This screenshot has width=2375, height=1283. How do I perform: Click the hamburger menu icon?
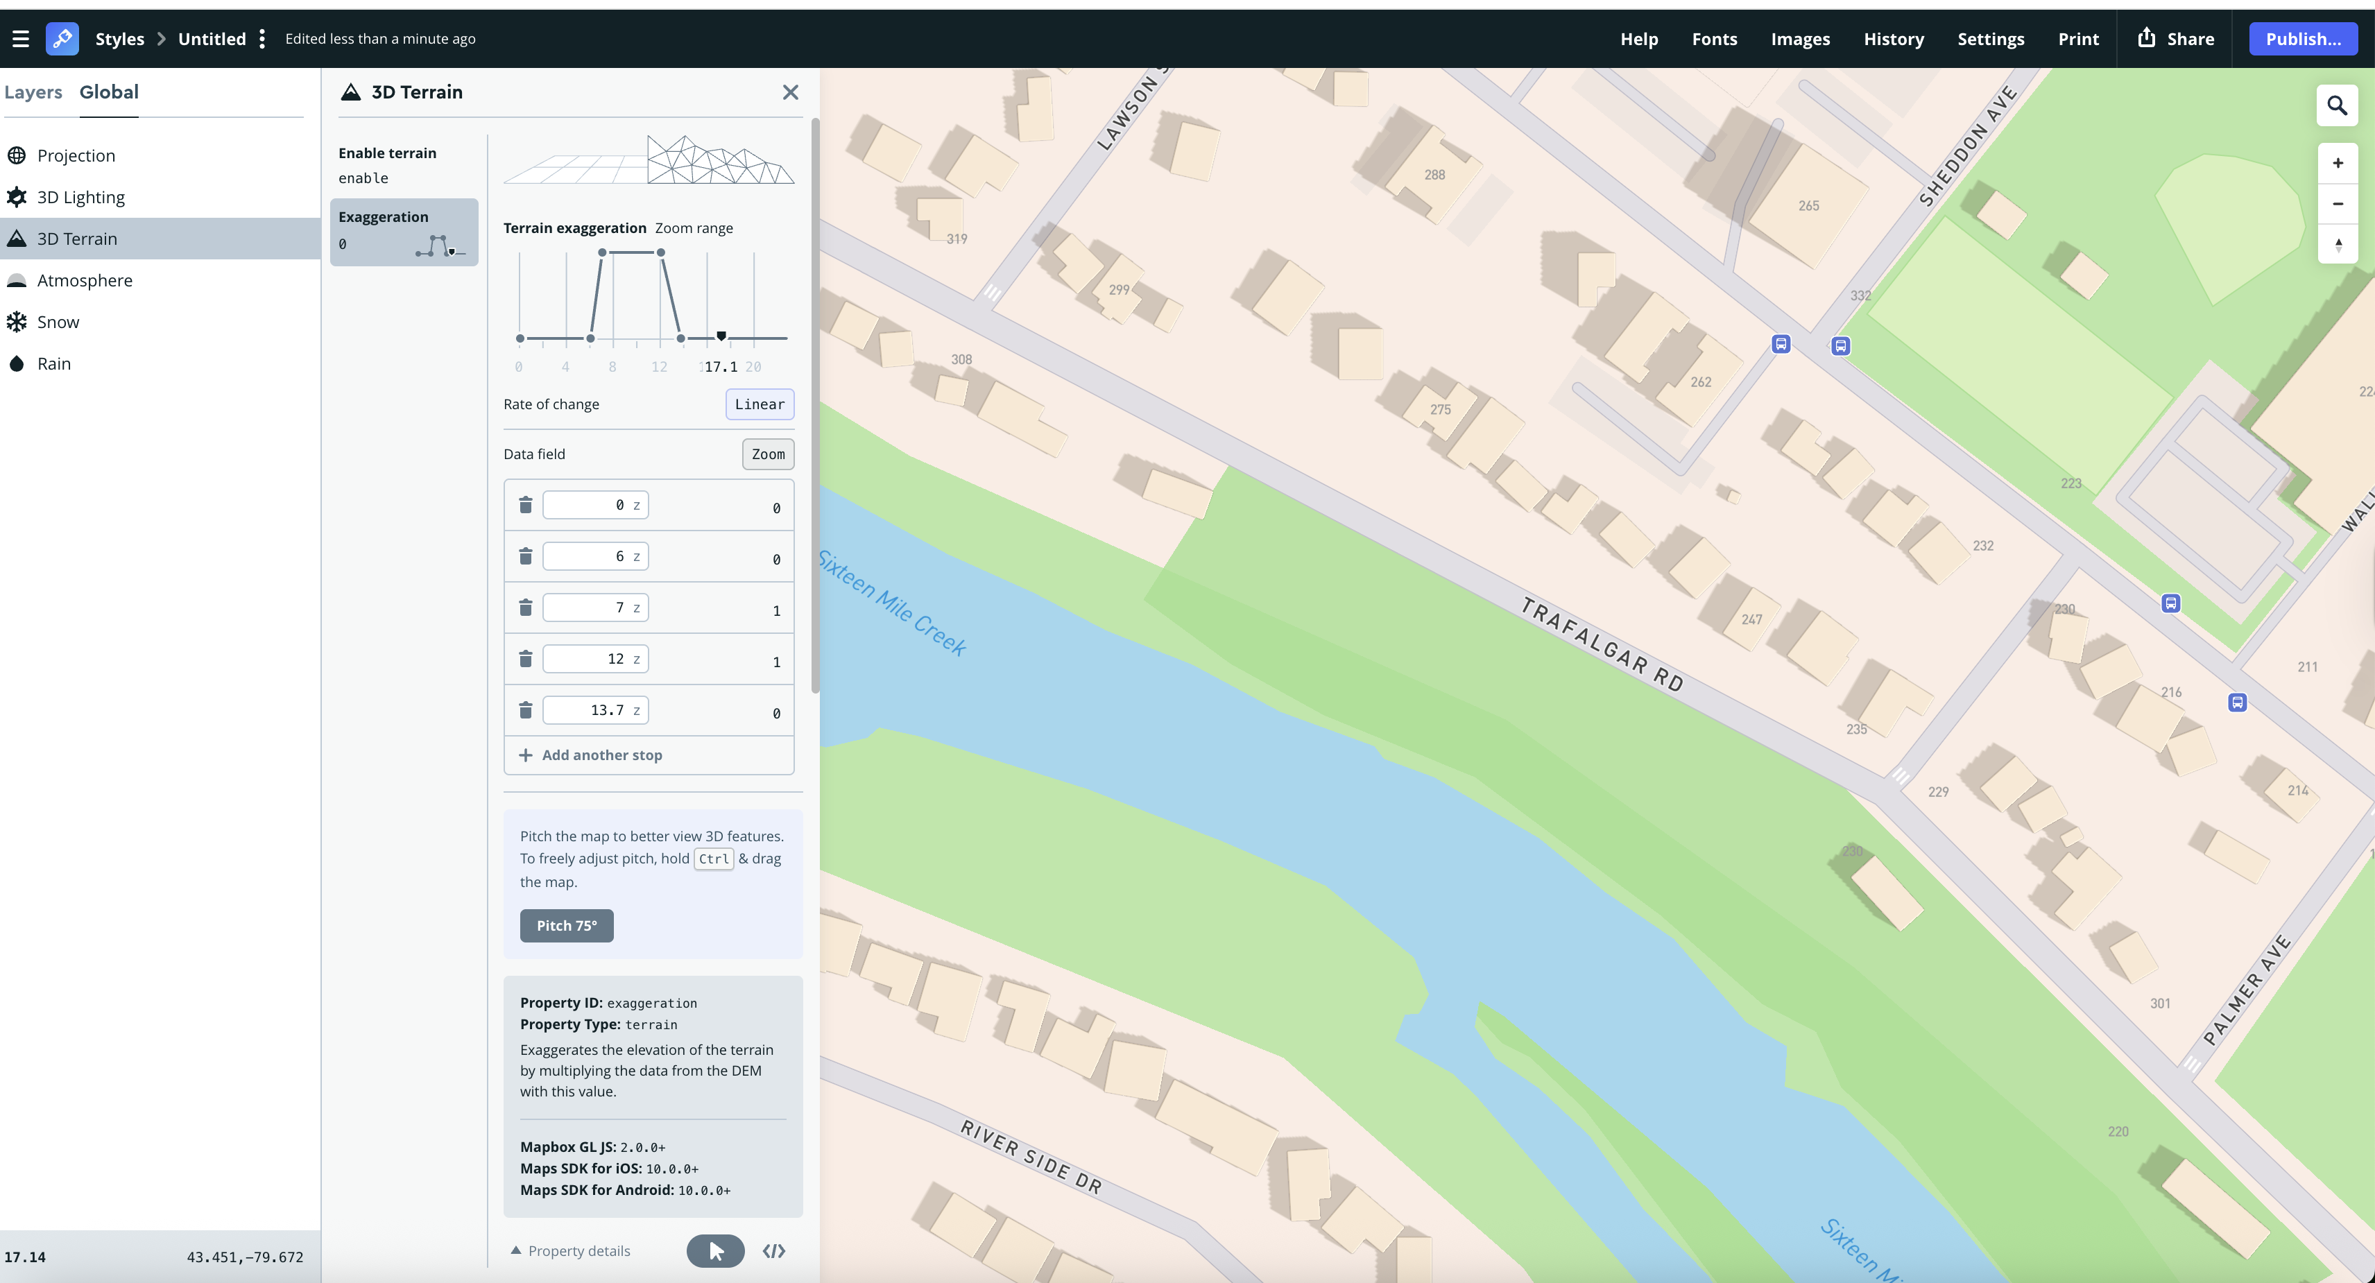(x=22, y=37)
